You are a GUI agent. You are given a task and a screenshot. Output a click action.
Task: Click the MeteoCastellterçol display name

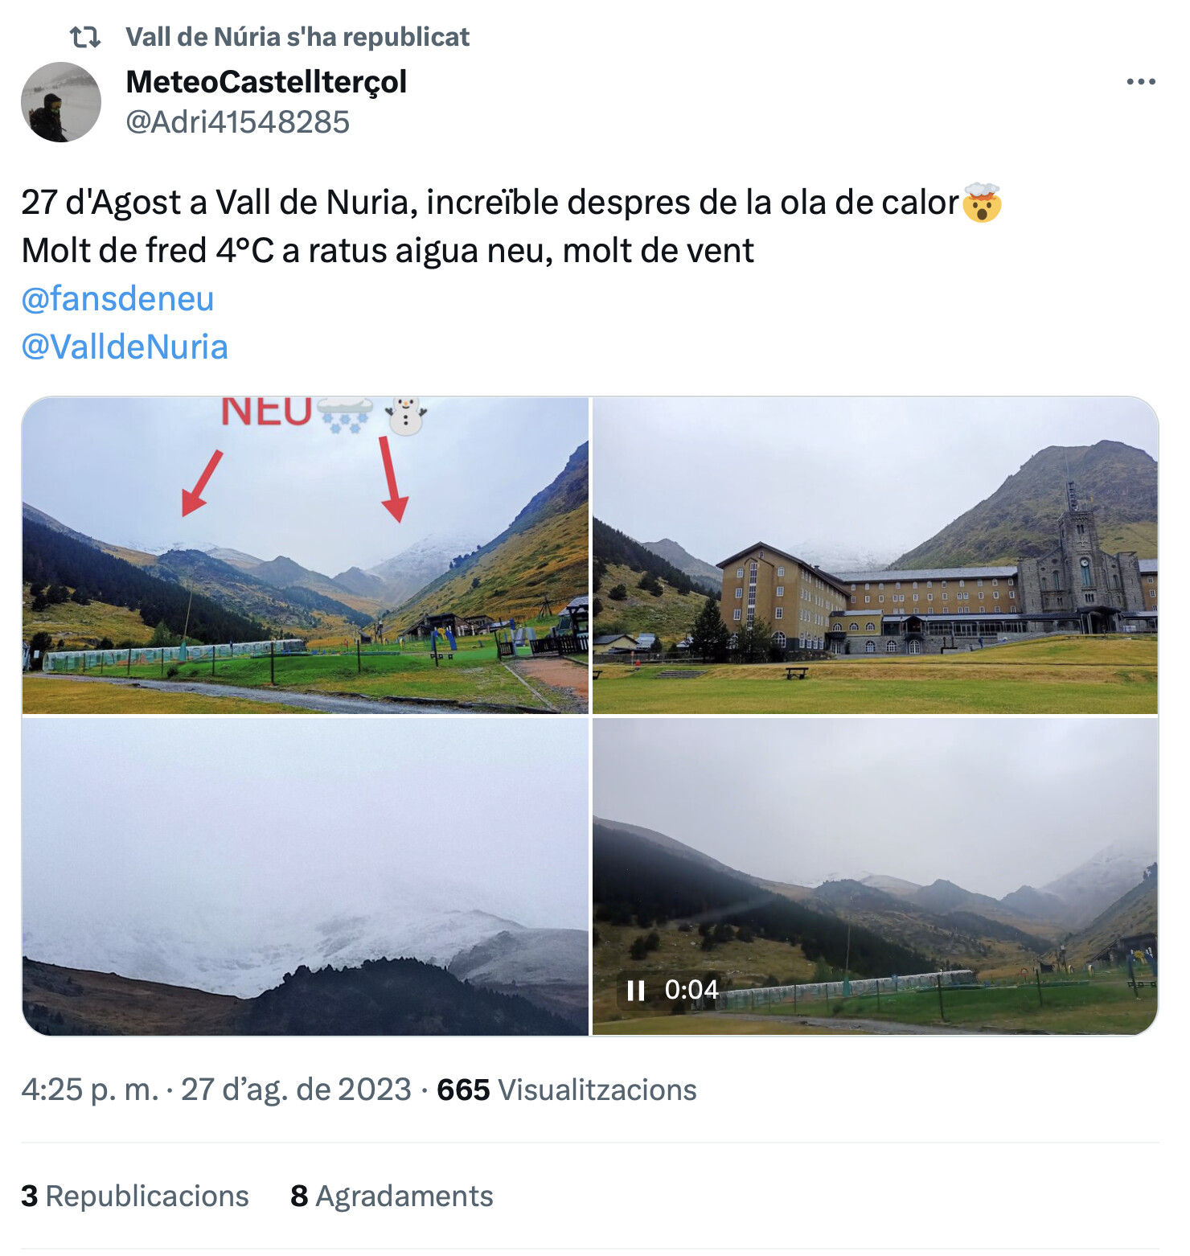tap(266, 82)
